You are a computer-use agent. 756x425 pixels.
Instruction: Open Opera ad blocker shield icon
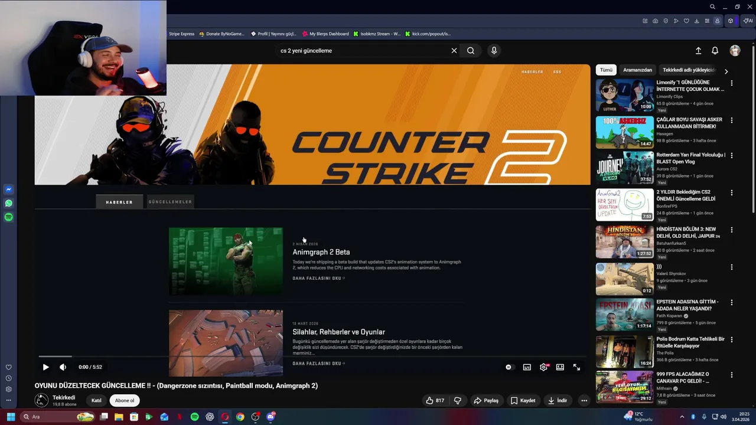tap(666, 21)
